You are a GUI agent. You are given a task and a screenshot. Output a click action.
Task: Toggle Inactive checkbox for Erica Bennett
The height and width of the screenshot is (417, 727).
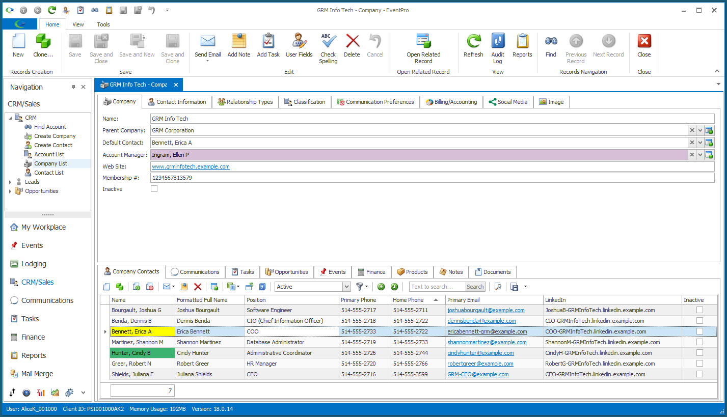pyautogui.click(x=699, y=331)
